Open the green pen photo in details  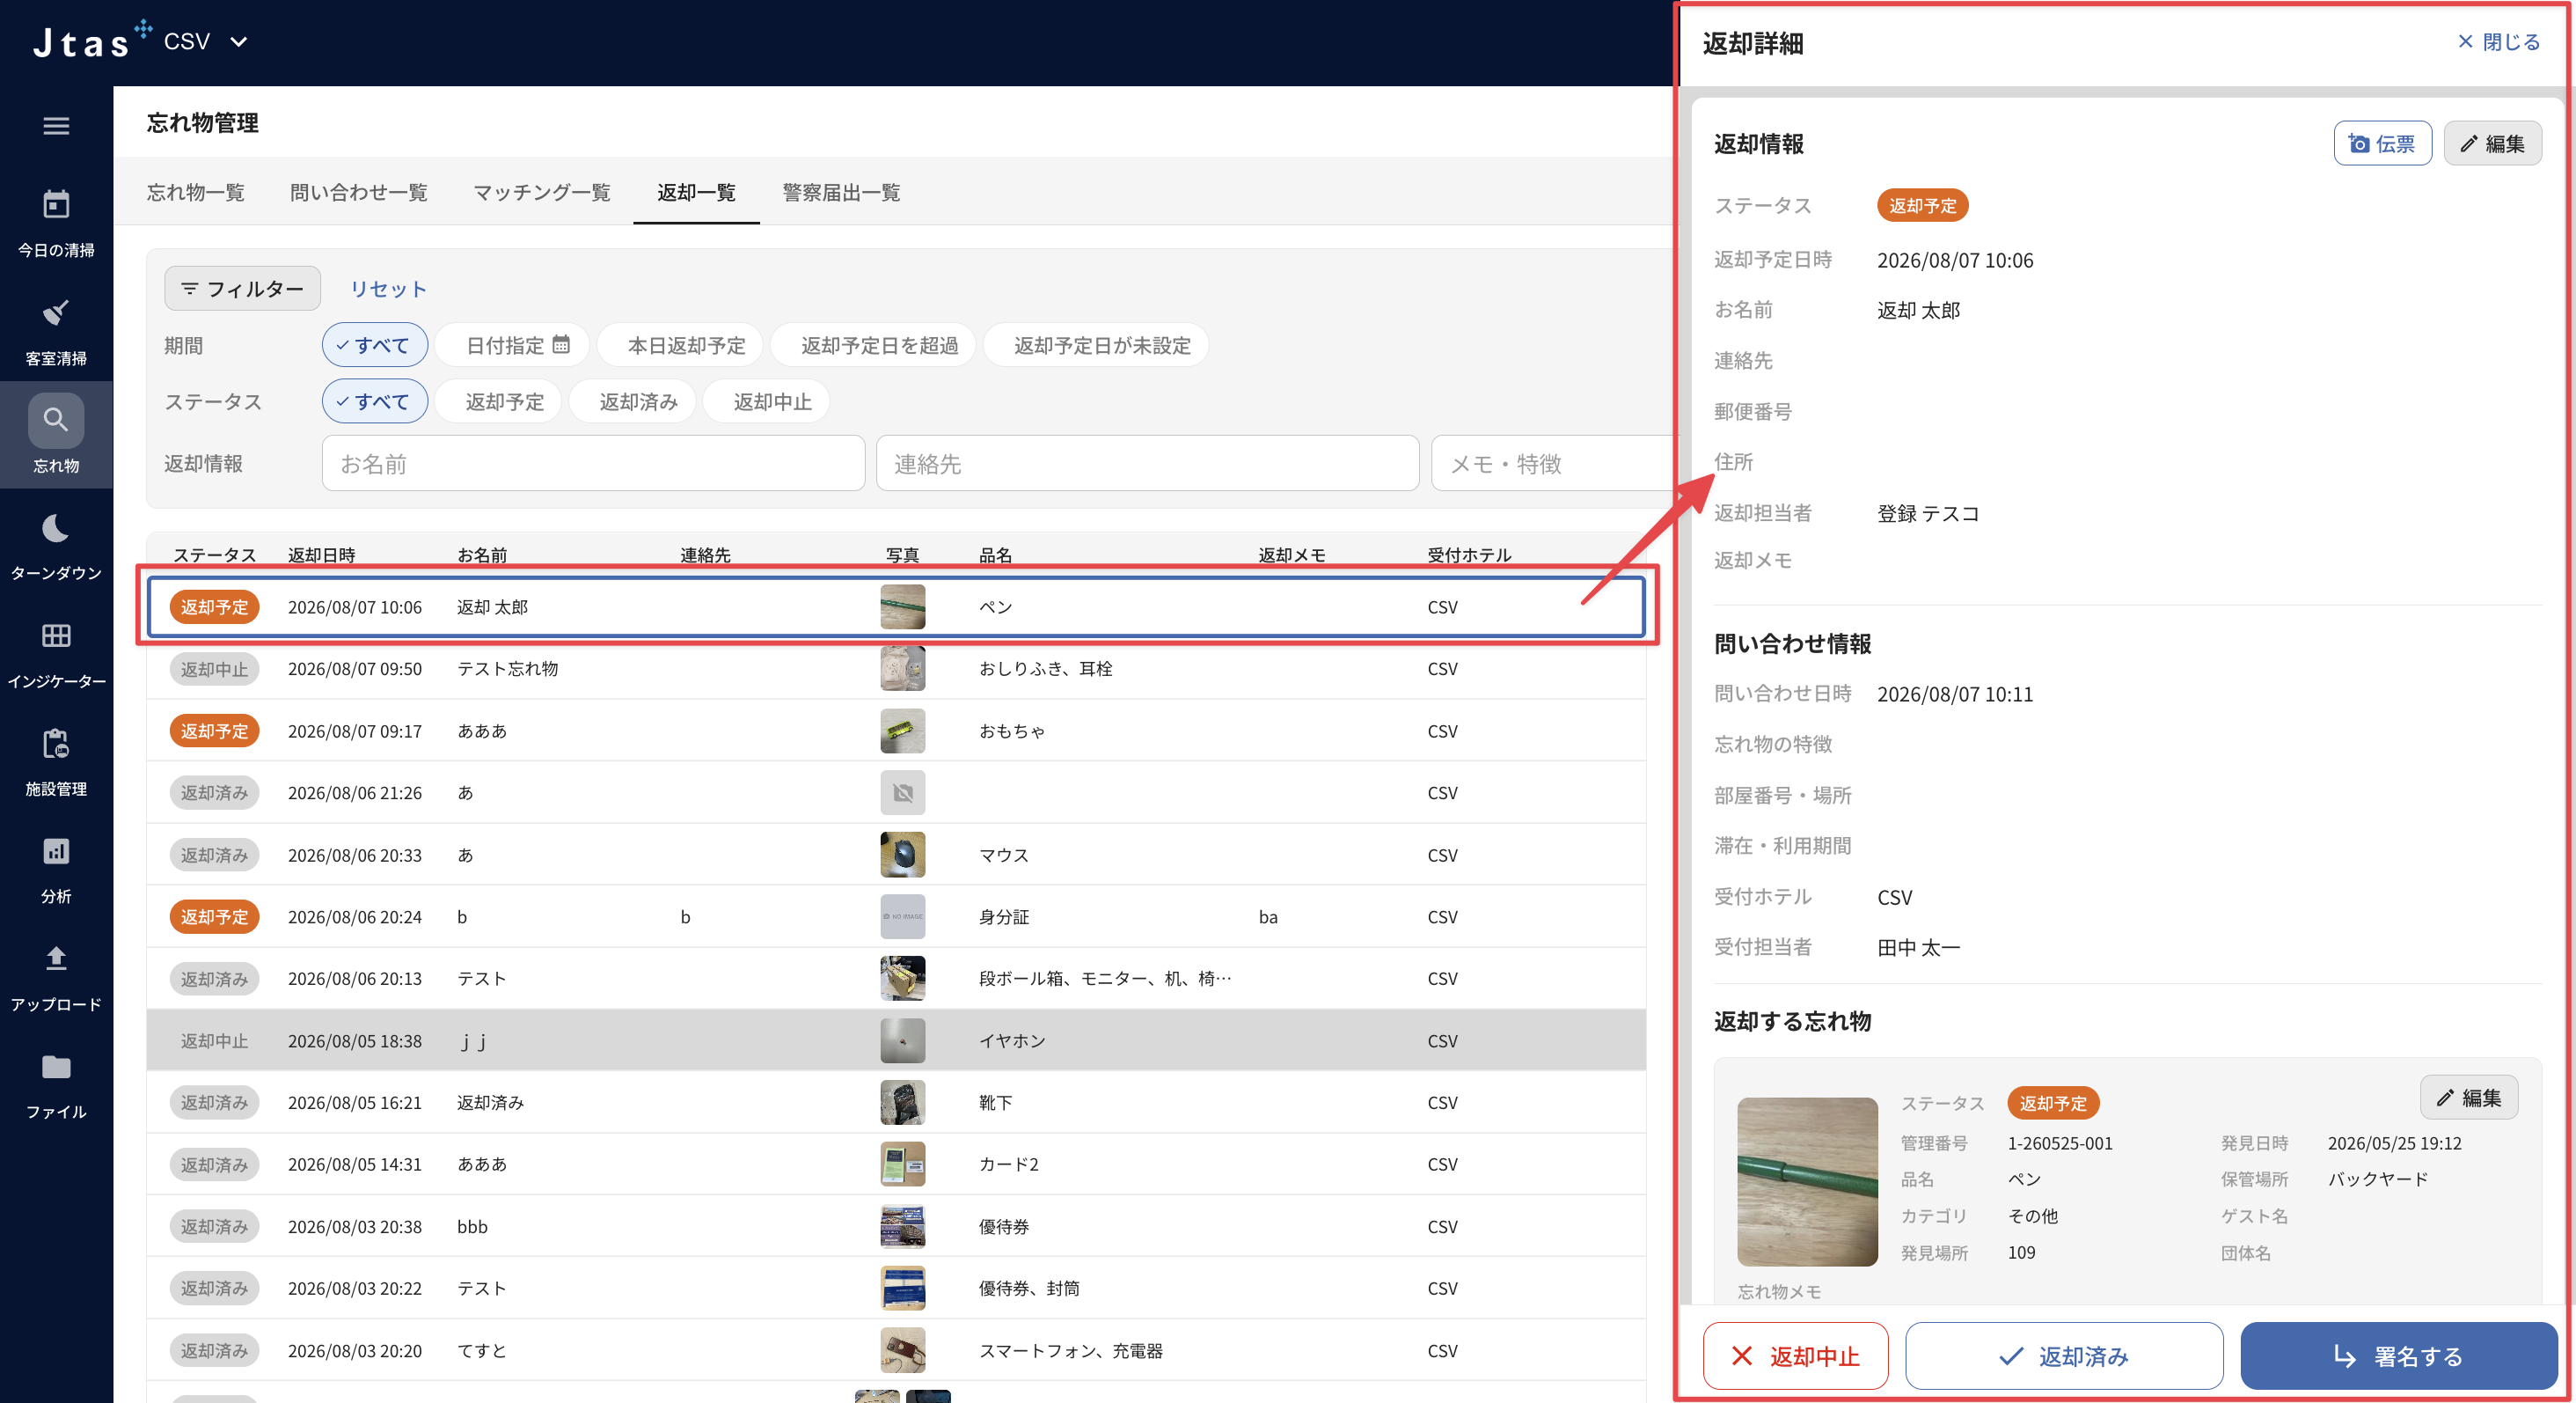click(x=1807, y=1181)
